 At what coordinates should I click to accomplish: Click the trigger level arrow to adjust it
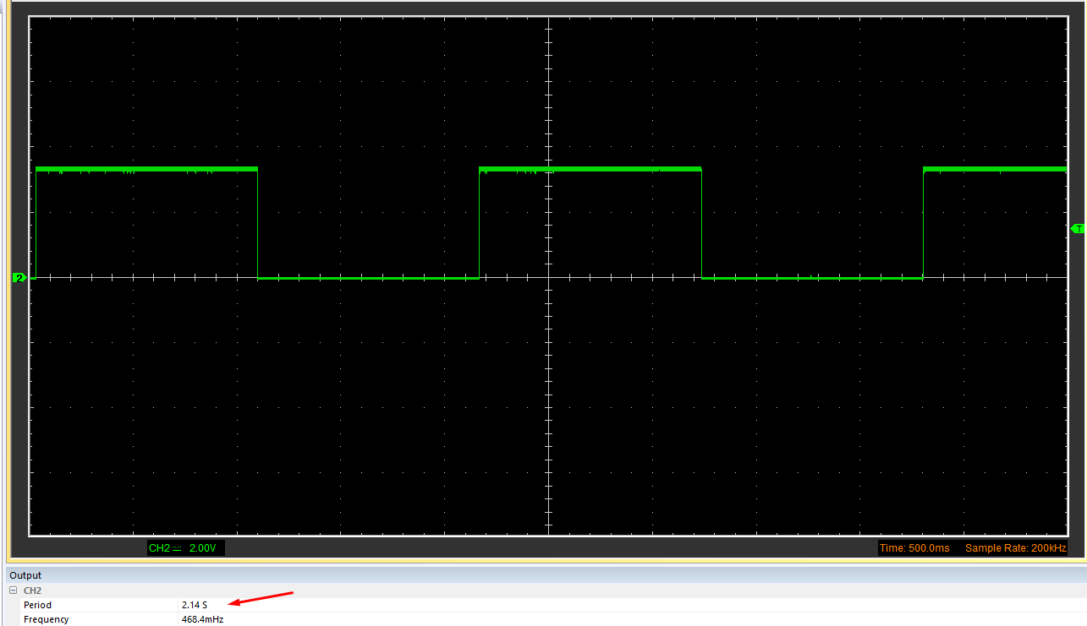(1078, 229)
